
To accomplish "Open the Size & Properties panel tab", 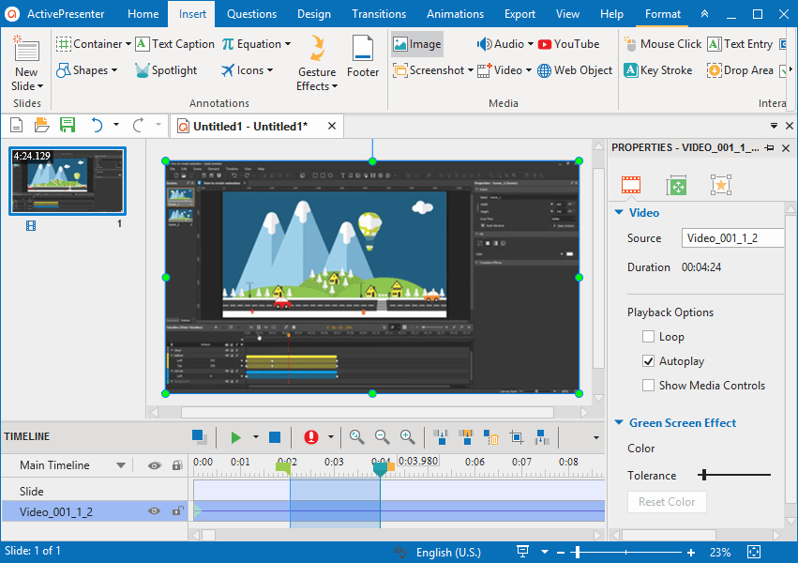I will pos(676,185).
